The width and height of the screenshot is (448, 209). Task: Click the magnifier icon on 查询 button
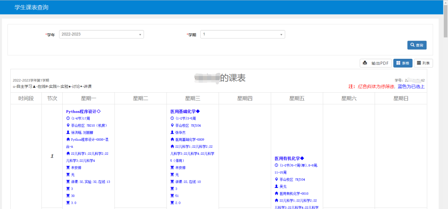click(x=412, y=45)
